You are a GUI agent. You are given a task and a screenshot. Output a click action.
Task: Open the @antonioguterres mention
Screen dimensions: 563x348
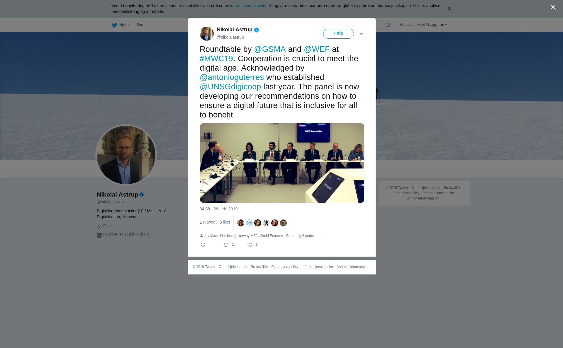(x=232, y=77)
